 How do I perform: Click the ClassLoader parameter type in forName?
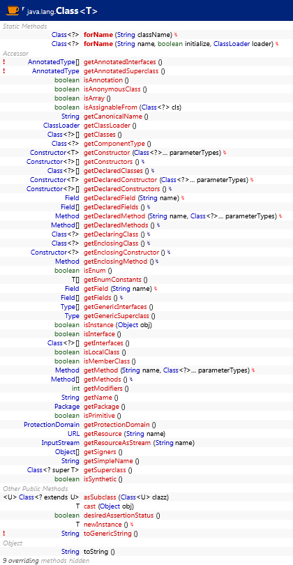232,44
